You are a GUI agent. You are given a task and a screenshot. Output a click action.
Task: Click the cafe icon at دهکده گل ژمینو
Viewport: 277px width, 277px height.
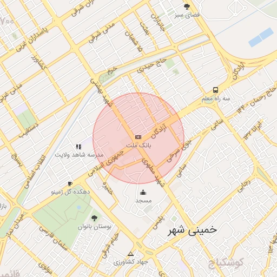click(x=70, y=184)
